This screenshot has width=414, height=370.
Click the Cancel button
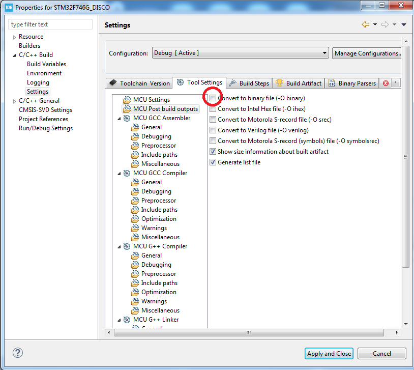pyautogui.click(x=382, y=353)
